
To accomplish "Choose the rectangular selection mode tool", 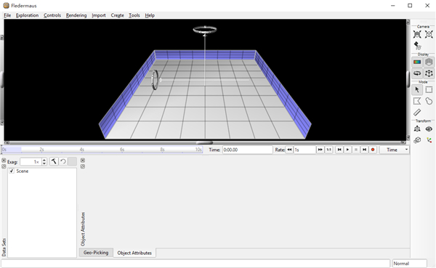I will pyautogui.click(x=429, y=90).
